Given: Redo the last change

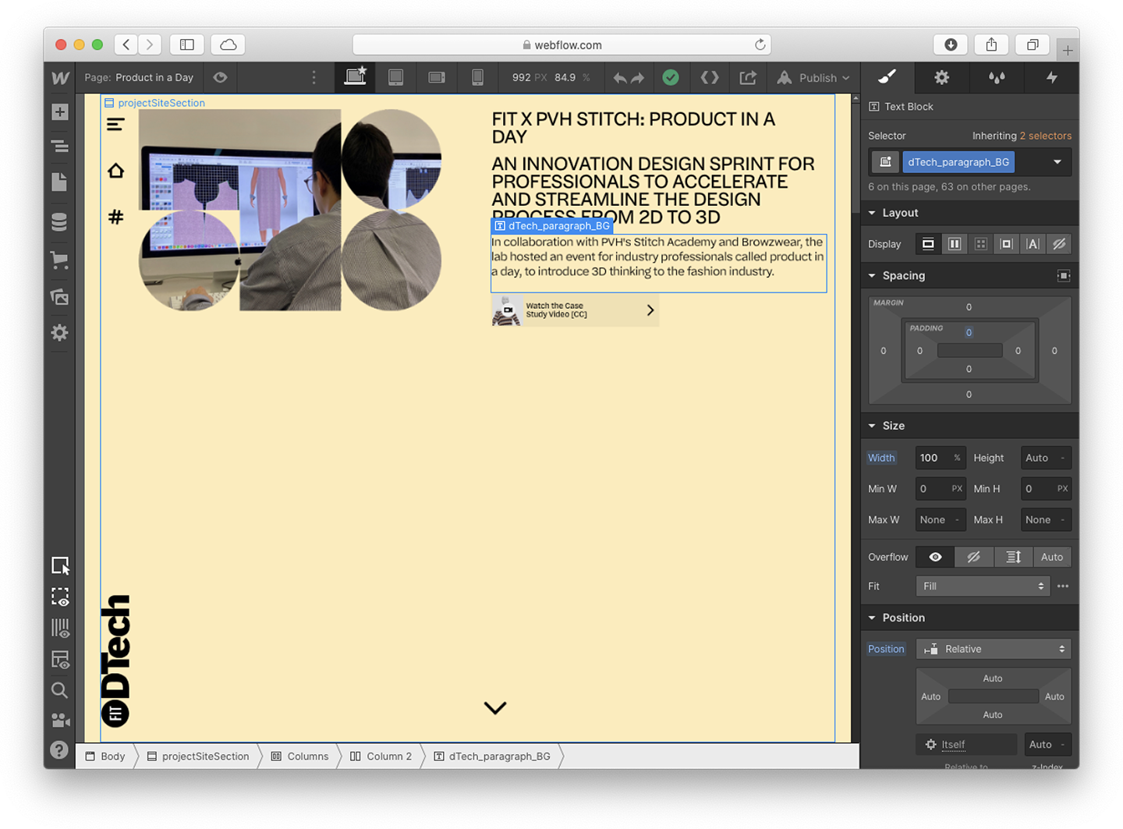Looking at the screenshot, I should 638,78.
